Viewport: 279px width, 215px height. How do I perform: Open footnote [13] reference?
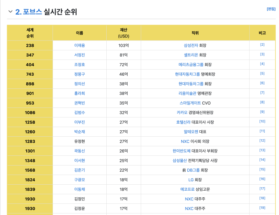[x=262, y=150]
